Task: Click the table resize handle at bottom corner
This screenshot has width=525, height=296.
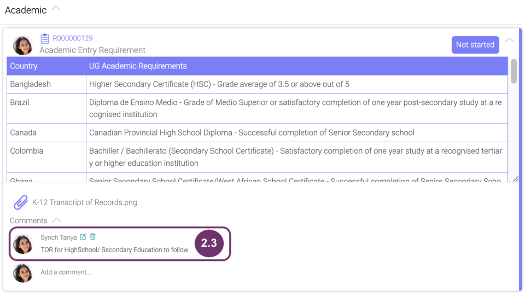Action: 516,179
